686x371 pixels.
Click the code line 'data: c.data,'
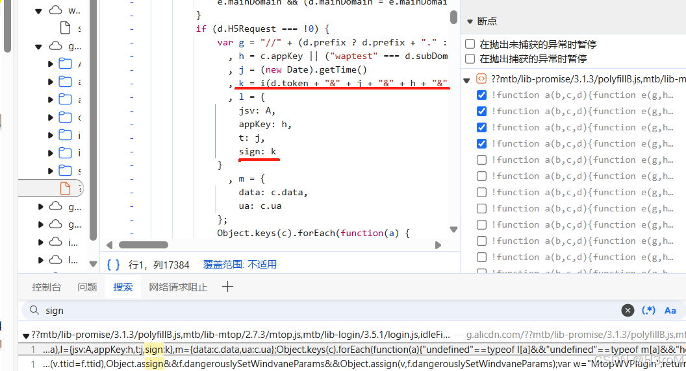(x=273, y=192)
